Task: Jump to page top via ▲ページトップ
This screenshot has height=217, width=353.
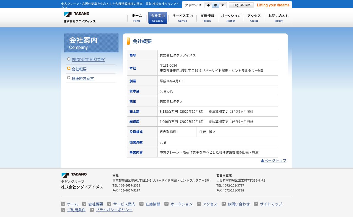Action: (x=274, y=160)
